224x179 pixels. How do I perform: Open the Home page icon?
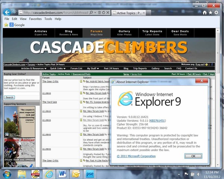pos(205,13)
